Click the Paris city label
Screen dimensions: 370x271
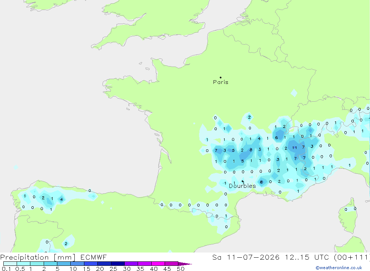pyautogui.click(x=221, y=82)
